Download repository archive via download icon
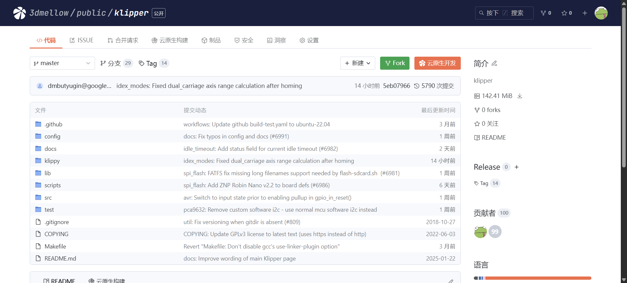The height and width of the screenshot is (283, 627). [520, 96]
